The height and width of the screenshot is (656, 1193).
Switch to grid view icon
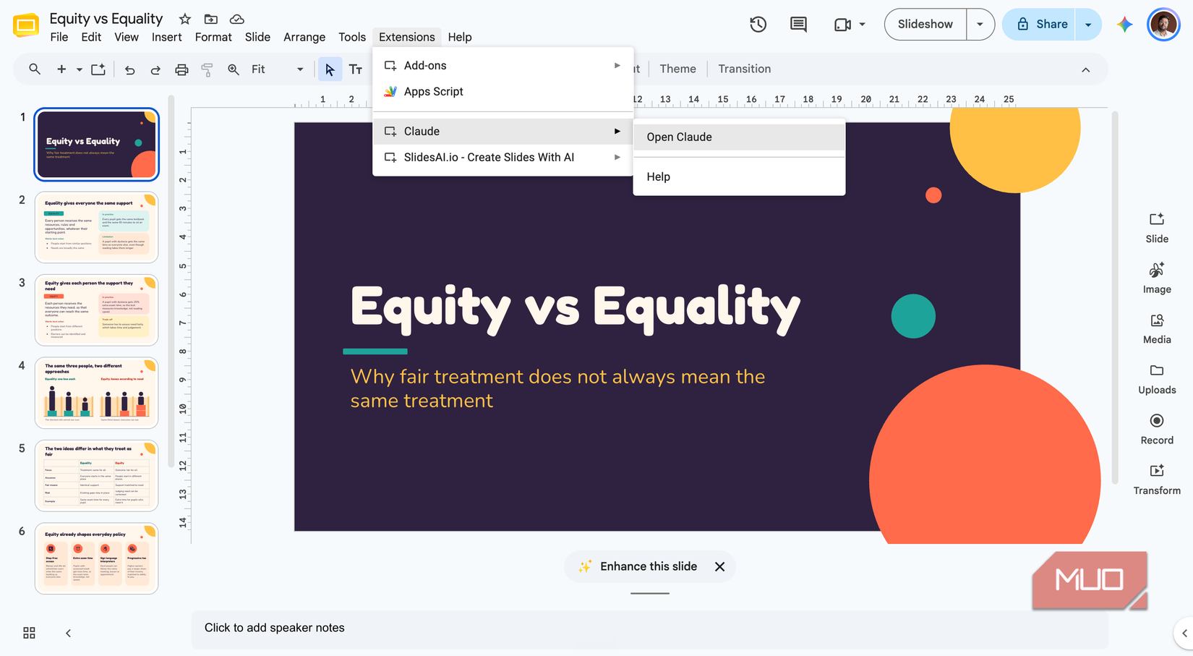29,633
